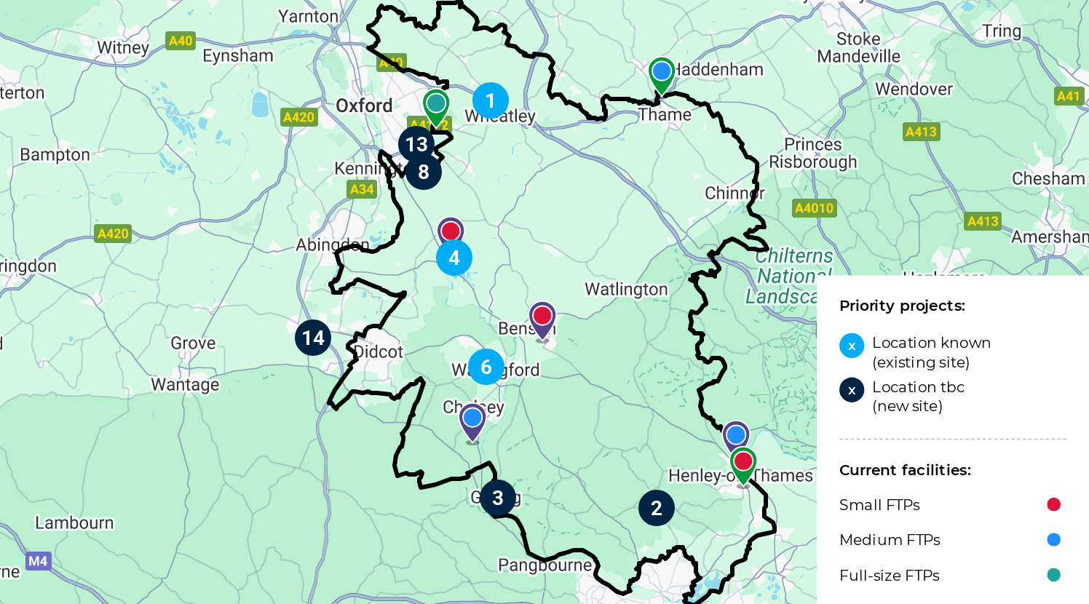The image size is (1089, 604).
Task: Click the red small FTP pin at Benson
Action: click(x=542, y=321)
